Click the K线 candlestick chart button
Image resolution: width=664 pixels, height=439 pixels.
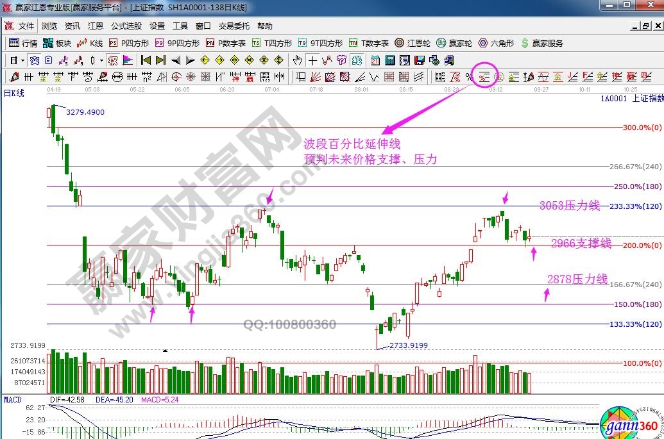tap(89, 43)
